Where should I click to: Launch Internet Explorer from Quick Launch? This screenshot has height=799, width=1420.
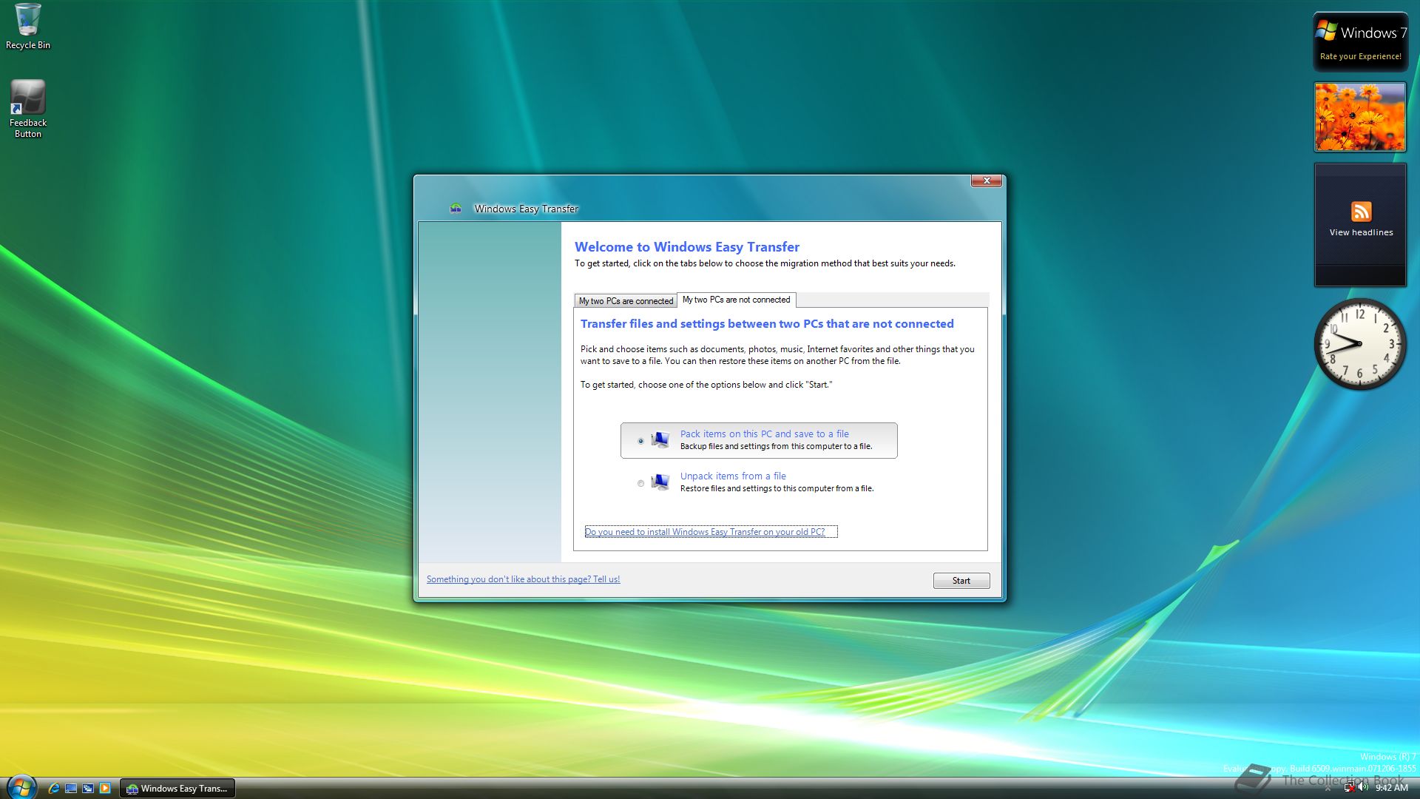tap(54, 789)
